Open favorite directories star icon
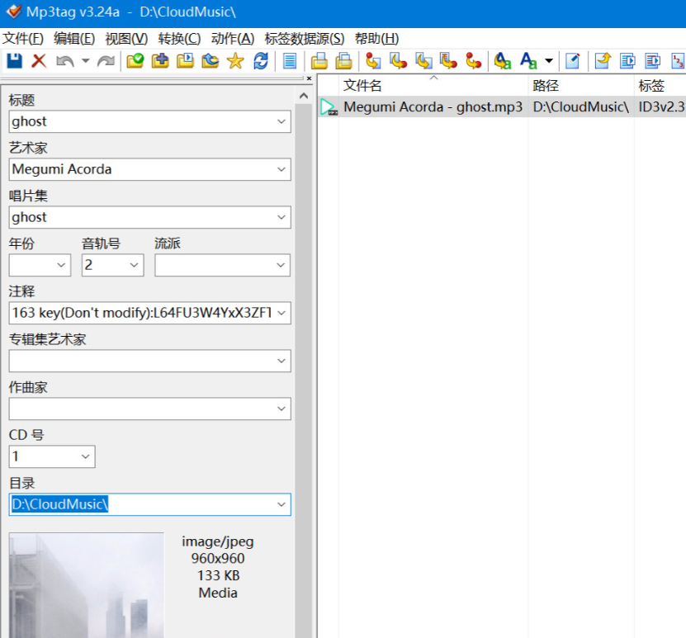This screenshot has width=686, height=638. coord(235,61)
